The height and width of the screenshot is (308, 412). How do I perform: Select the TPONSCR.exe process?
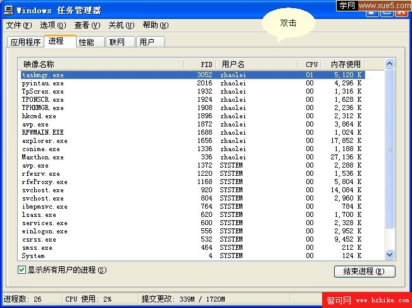tap(193, 99)
